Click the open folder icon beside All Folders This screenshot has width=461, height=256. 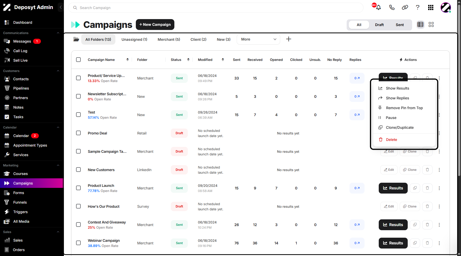pyautogui.click(x=76, y=39)
